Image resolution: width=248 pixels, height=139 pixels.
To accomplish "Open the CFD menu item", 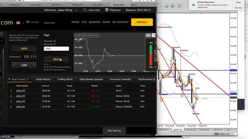I will [84, 22].
